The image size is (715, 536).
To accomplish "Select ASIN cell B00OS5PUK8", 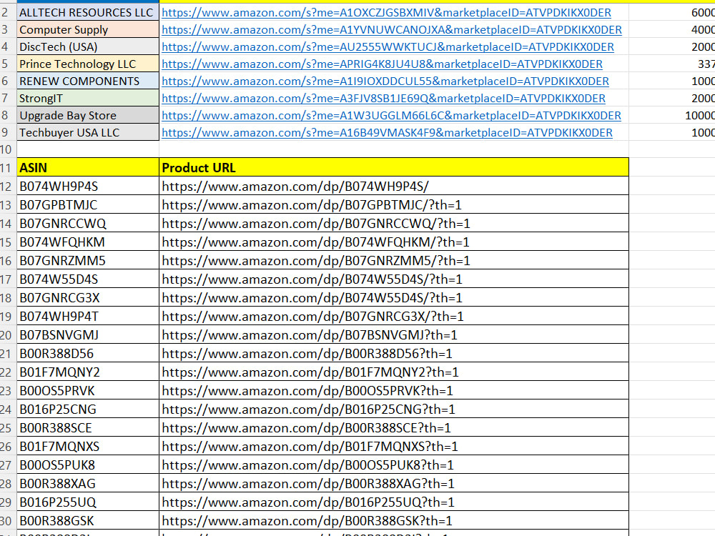I will pyautogui.click(x=88, y=465).
